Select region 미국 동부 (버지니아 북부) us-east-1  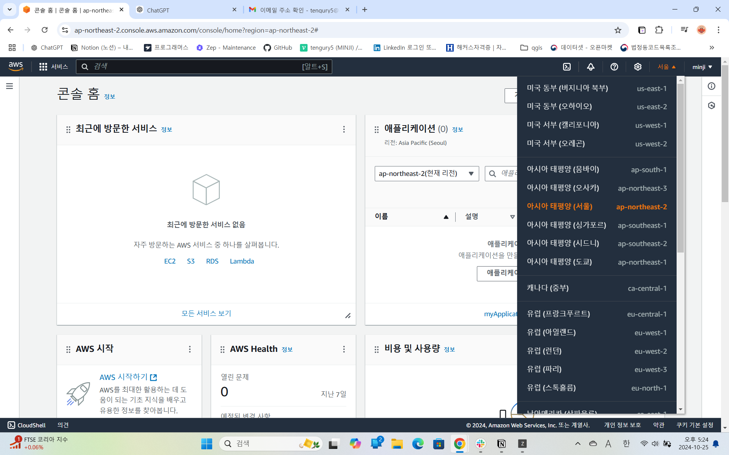coord(597,88)
